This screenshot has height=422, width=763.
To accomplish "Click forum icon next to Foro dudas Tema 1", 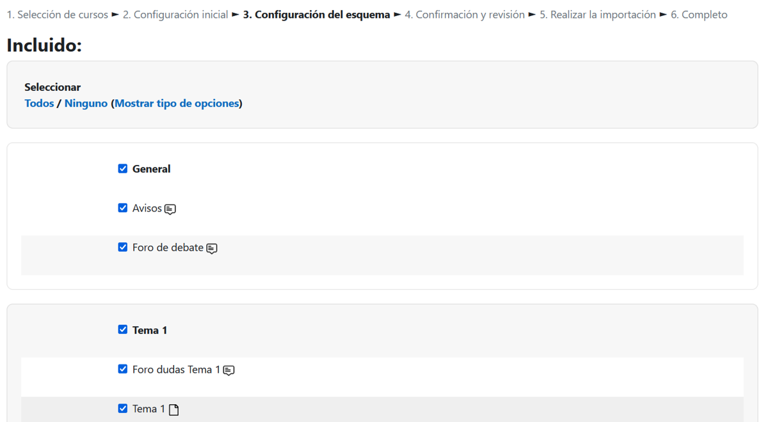I will click(229, 370).
